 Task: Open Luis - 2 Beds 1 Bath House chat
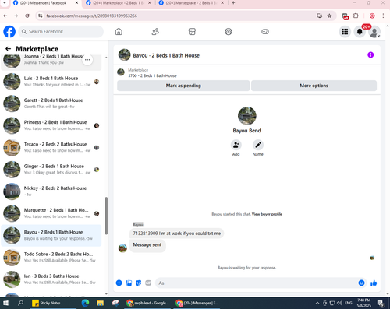click(51, 82)
